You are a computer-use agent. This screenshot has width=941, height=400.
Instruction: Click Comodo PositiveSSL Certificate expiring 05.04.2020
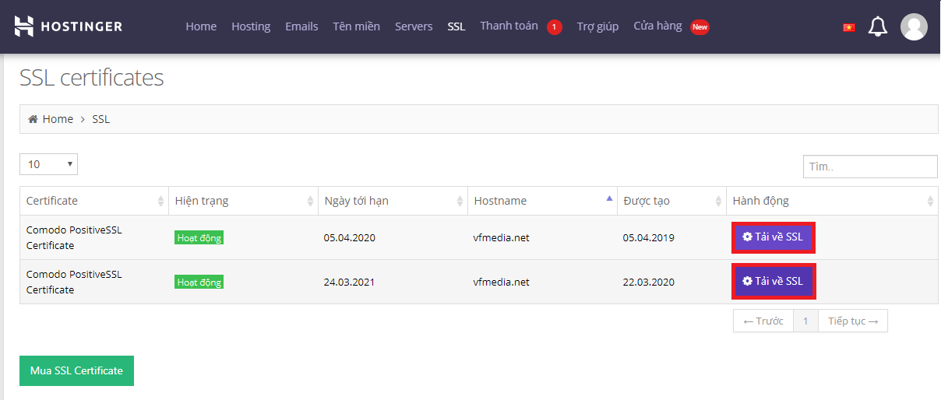[74, 238]
